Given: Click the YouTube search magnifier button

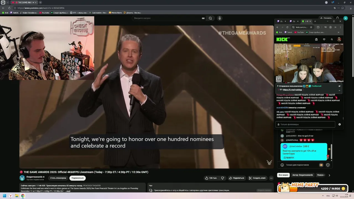Looking at the screenshot, I should [x=210, y=18].
